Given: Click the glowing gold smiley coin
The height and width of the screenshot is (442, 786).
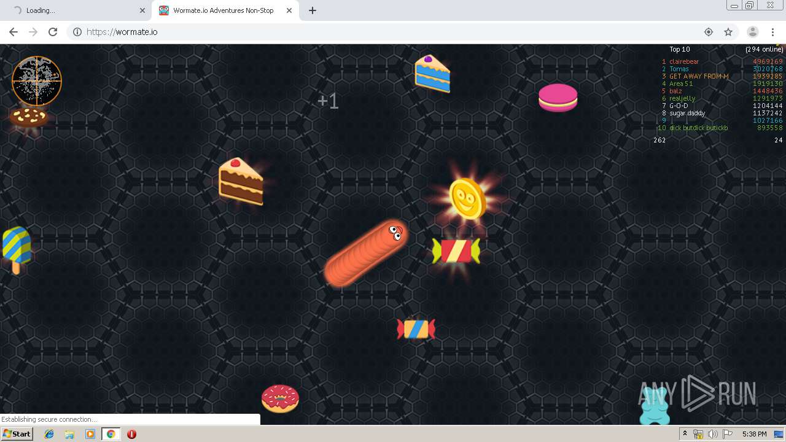Looking at the screenshot, I should pos(468,198).
